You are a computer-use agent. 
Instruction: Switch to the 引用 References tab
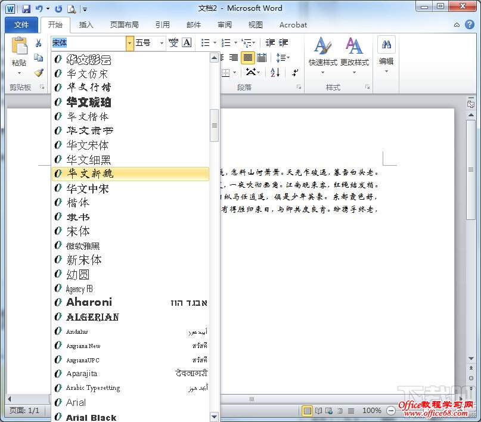[162, 25]
